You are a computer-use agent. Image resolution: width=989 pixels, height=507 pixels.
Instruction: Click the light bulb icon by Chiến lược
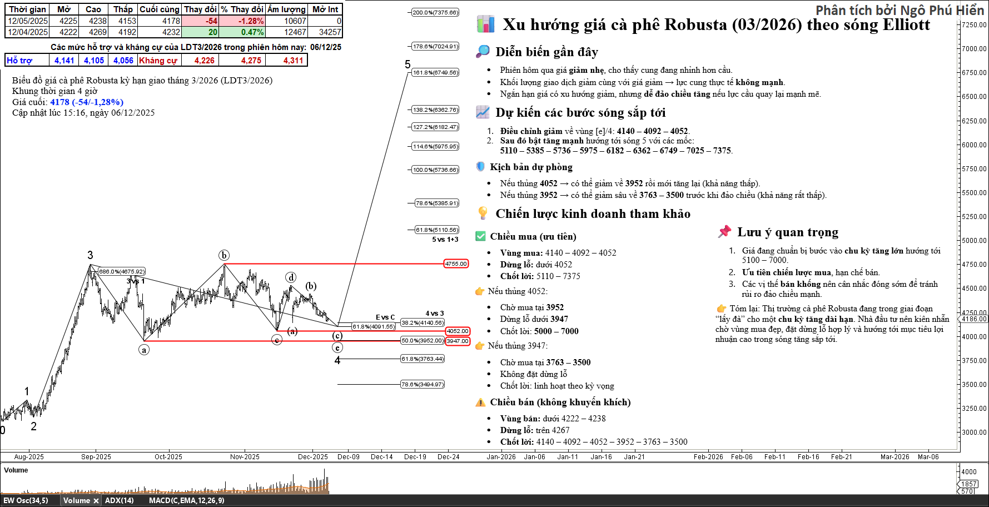[x=483, y=213]
